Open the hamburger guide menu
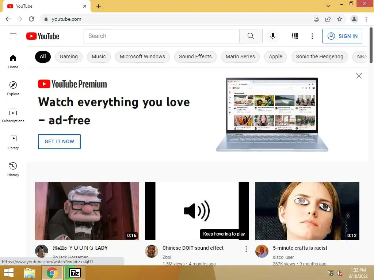The height and width of the screenshot is (280, 374). pos(13,36)
